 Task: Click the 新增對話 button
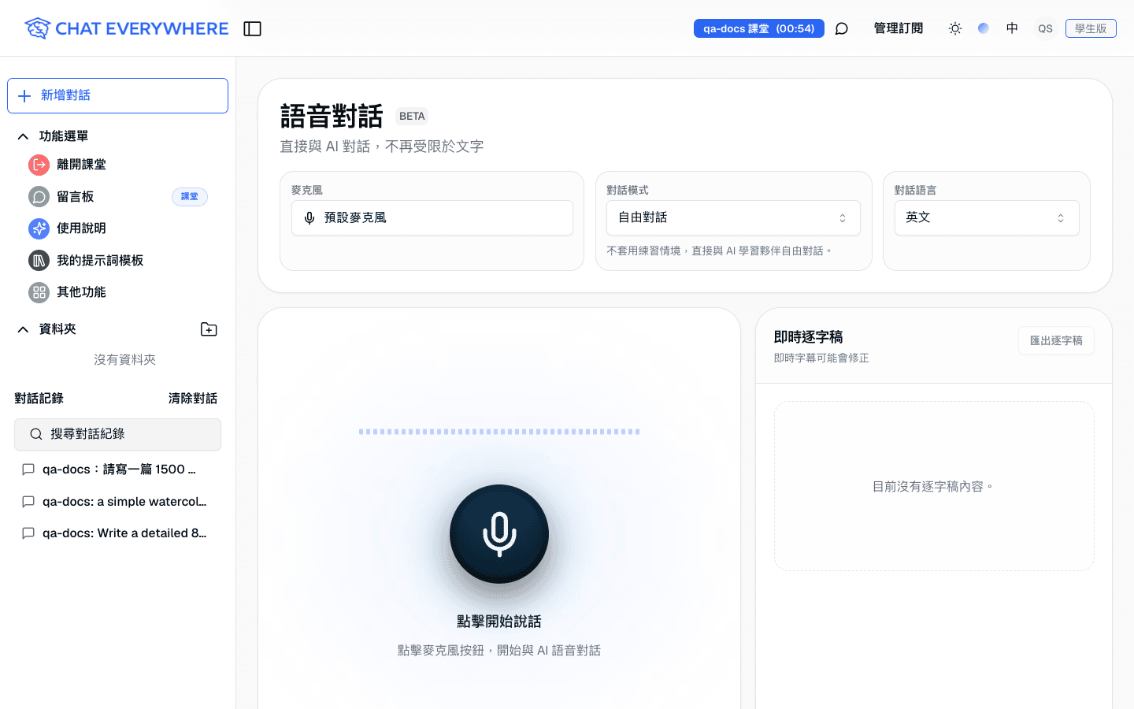tap(118, 95)
